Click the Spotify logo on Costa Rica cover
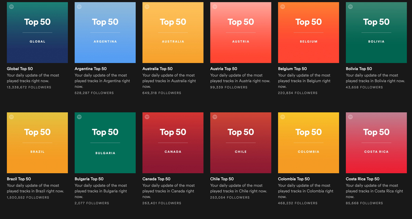This screenshot has width=412, height=219. (350, 117)
